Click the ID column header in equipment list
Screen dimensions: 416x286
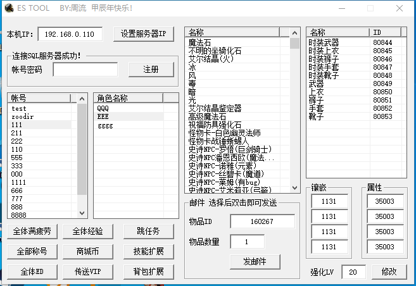(x=385, y=33)
